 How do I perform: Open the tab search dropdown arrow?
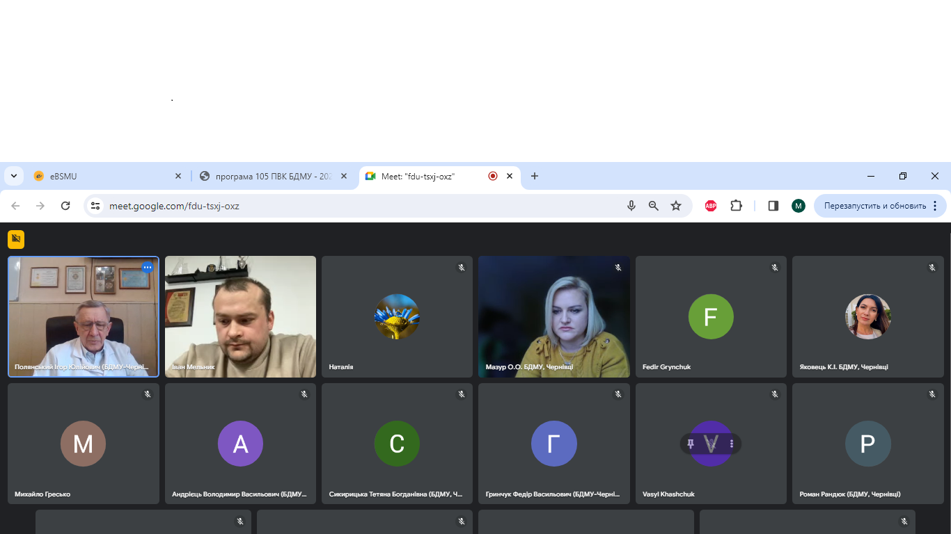(15, 176)
